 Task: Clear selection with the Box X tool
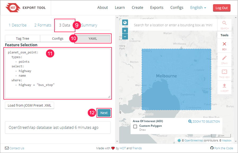pos(224,46)
